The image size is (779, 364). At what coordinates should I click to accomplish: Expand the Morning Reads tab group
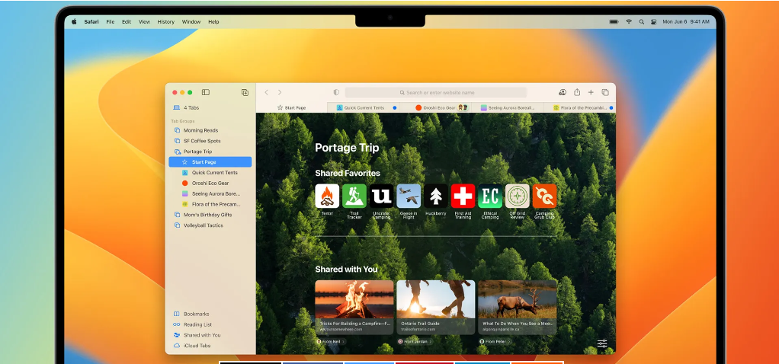coord(200,130)
